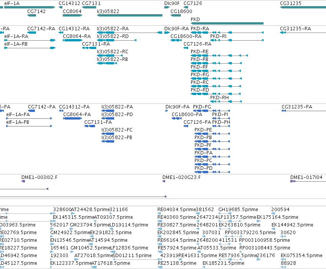Select the CG31235 gene label
The height and width of the screenshot is (269, 326).
(291, 3)
